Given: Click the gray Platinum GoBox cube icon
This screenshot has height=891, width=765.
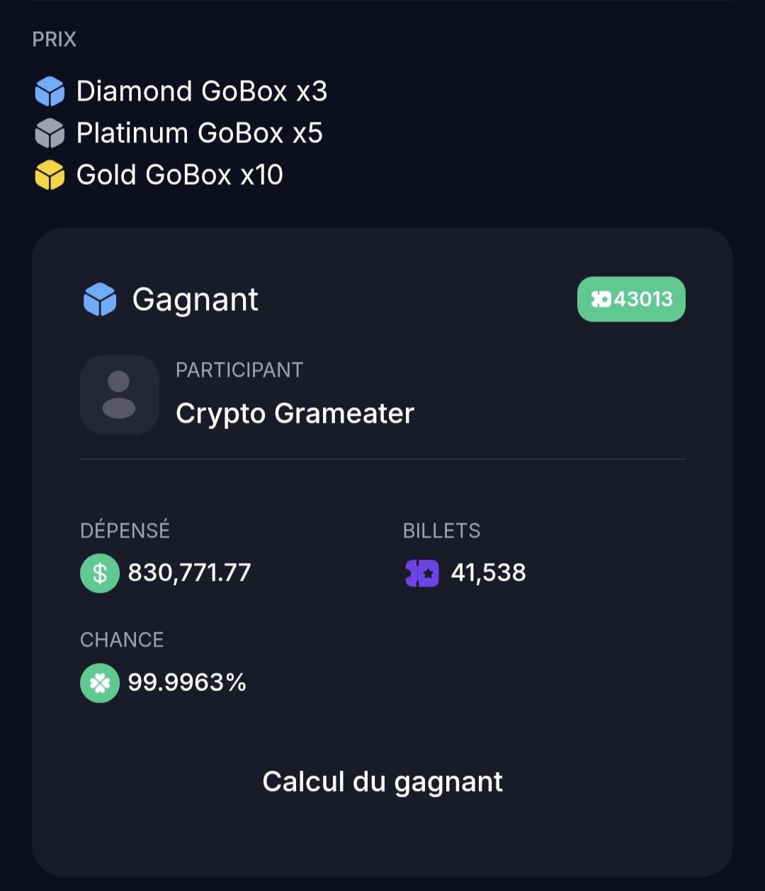Looking at the screenshot, I should (50, 133).
